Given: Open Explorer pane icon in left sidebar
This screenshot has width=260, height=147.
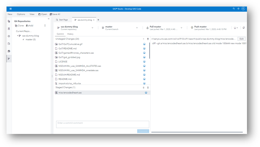Looking at the screenshot, I should [9, 21].
